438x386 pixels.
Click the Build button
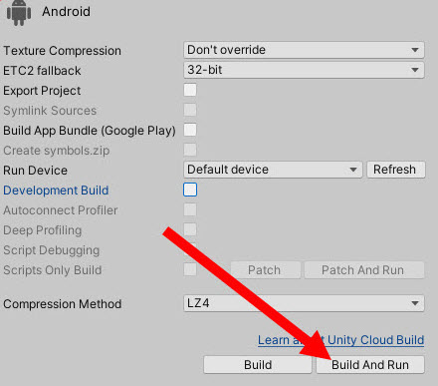pyautogui.click(x=258, y=365)
